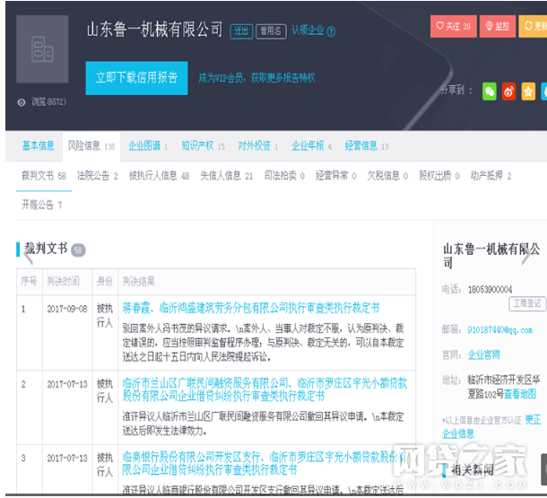Click the 监控 monitor button

(498, 26)
